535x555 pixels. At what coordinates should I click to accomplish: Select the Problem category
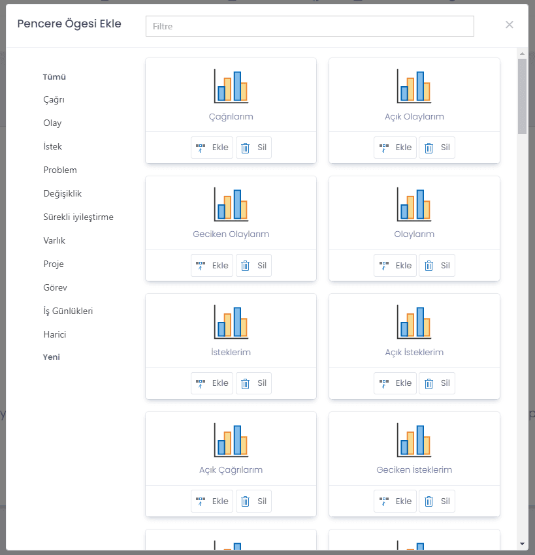click(x=60, y=170)
